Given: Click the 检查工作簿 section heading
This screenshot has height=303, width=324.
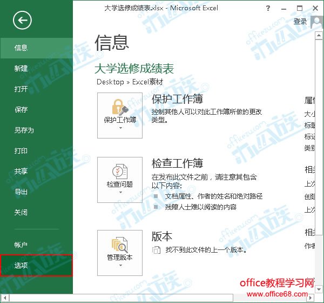Looking at the screenshot, I should pos(178,163).
